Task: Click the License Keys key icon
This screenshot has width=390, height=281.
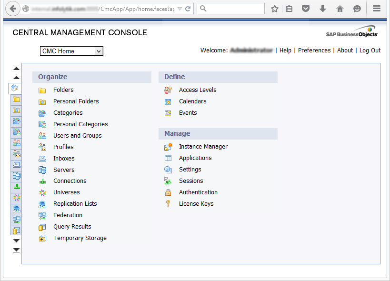Action: [x=168, y=204]
